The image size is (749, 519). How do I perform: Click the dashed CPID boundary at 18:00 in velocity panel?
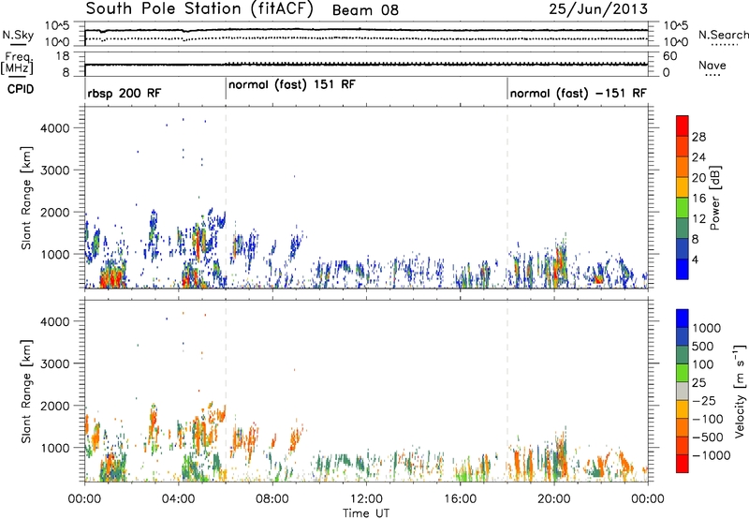coord(507,390)
